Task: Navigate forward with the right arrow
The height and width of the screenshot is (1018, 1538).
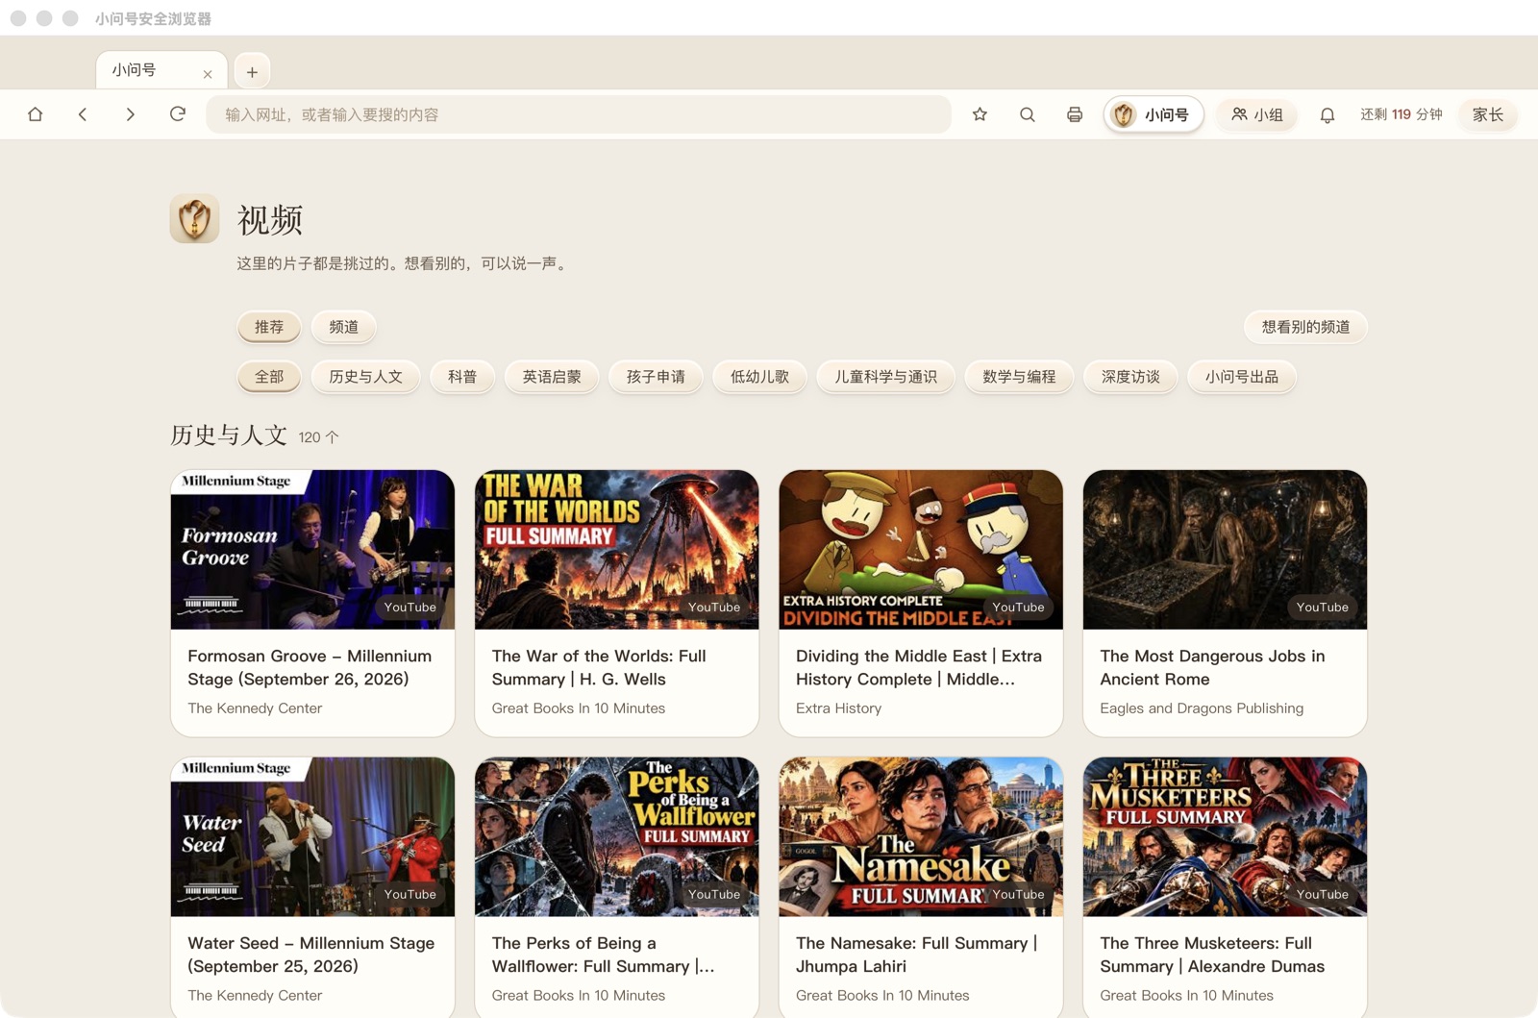Action: point(130,114)
